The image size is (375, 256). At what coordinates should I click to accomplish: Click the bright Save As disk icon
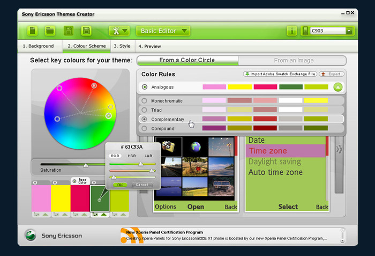(x=86, y=31)
